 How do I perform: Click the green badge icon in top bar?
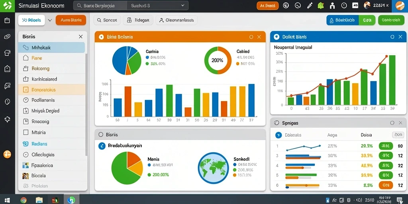click(x=321, y=6)
